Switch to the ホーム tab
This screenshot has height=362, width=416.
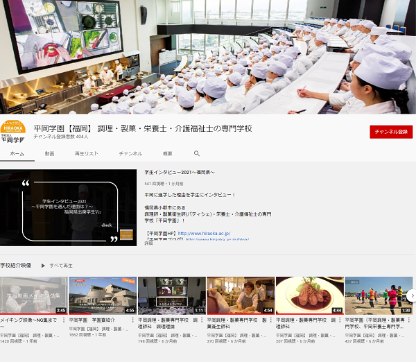tap(17, 154)
